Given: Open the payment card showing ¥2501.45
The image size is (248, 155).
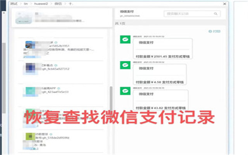Looking at the screenshot, I should pos(163,48).
